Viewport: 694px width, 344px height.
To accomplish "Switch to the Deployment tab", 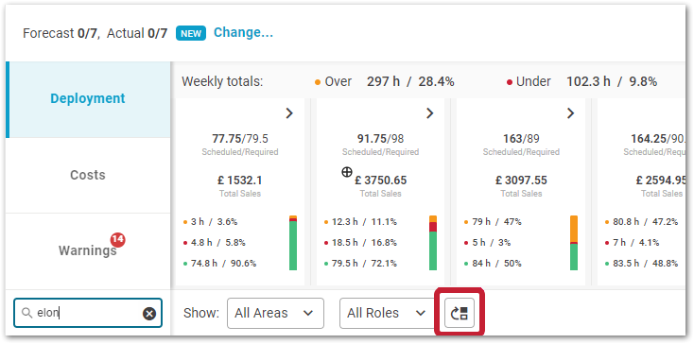I will tap(88, 99).
